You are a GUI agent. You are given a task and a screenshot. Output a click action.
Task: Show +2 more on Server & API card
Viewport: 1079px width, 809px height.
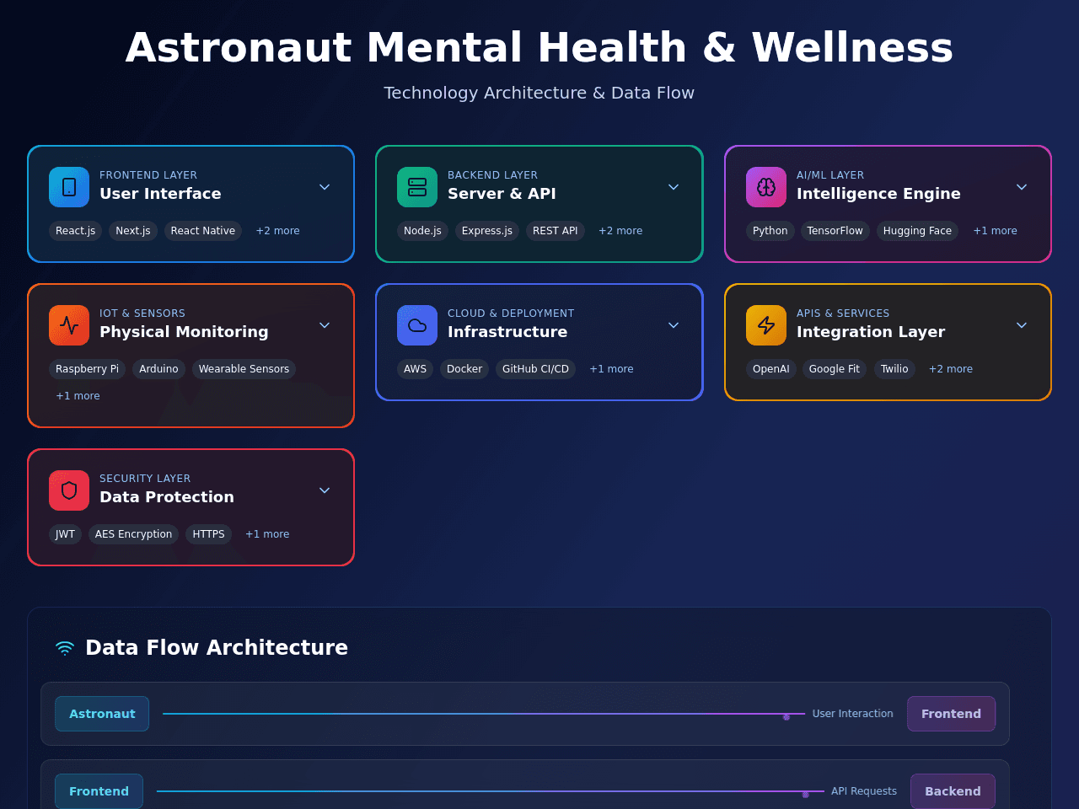pyautogui.click(x=620, y=231)
